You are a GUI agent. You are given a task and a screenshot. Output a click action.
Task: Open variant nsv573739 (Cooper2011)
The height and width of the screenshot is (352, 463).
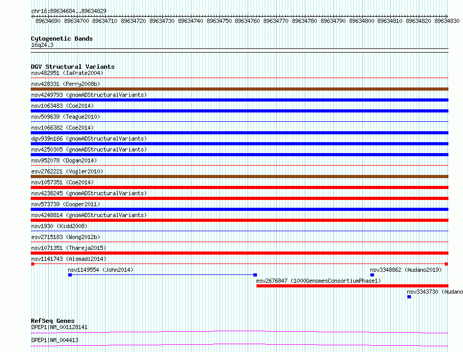click(66, 204)
